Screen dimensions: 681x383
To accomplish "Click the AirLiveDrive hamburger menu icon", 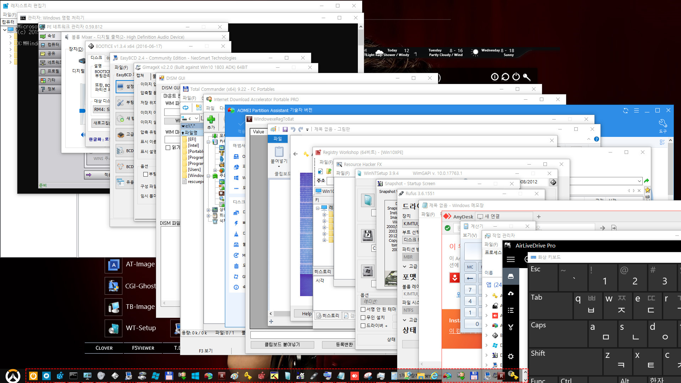I will click(x=511, y=259).
